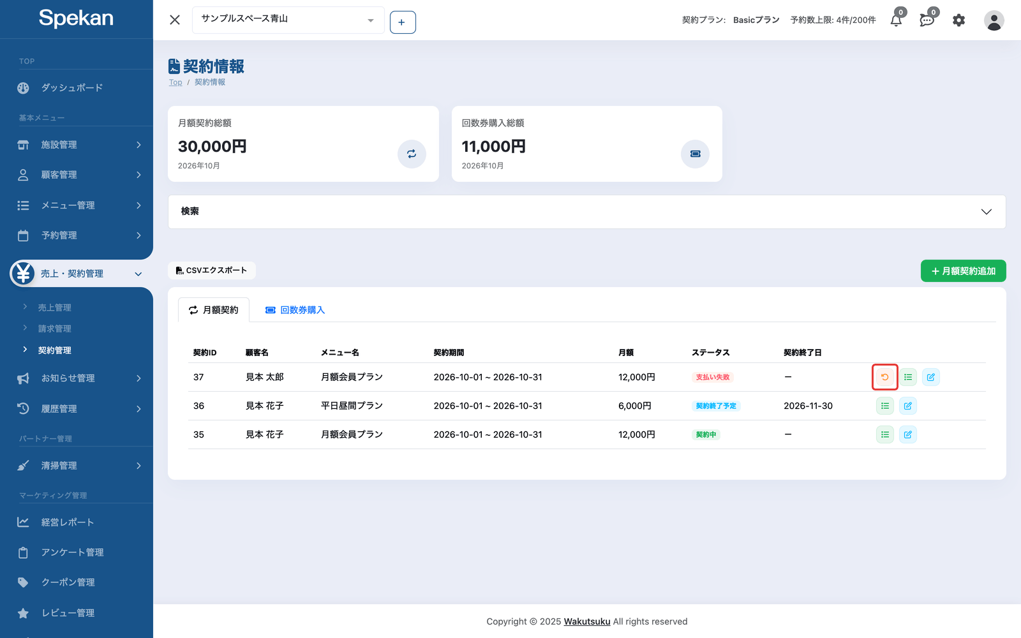Open the list icon for contract 36

885,406
